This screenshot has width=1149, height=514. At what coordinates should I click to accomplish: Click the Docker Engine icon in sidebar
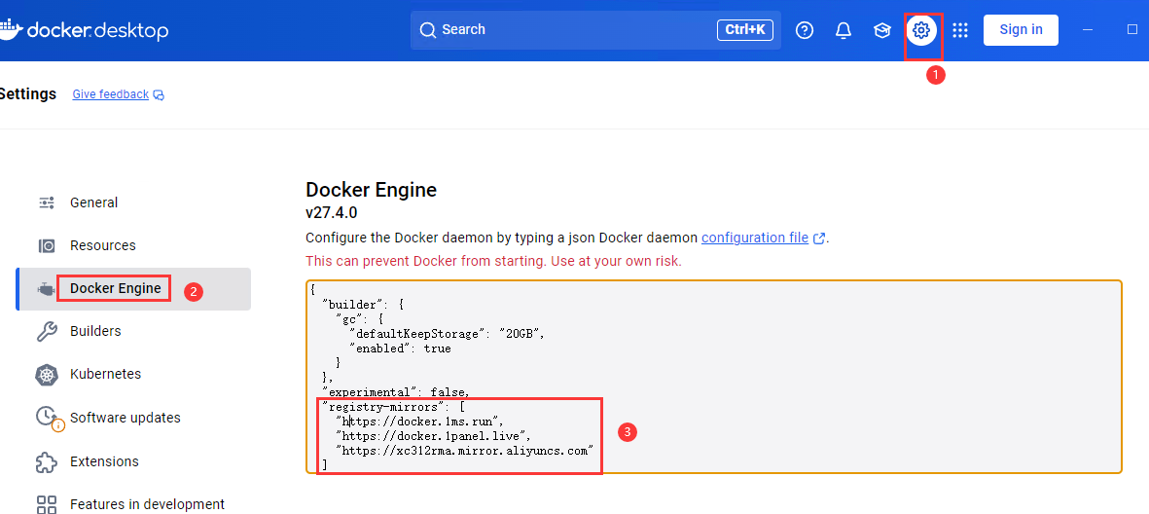[x=46, y=289]
